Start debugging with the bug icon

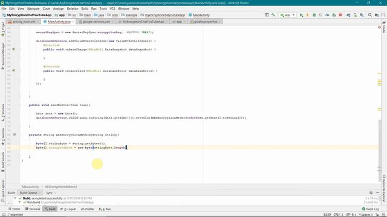coord(314,15)
